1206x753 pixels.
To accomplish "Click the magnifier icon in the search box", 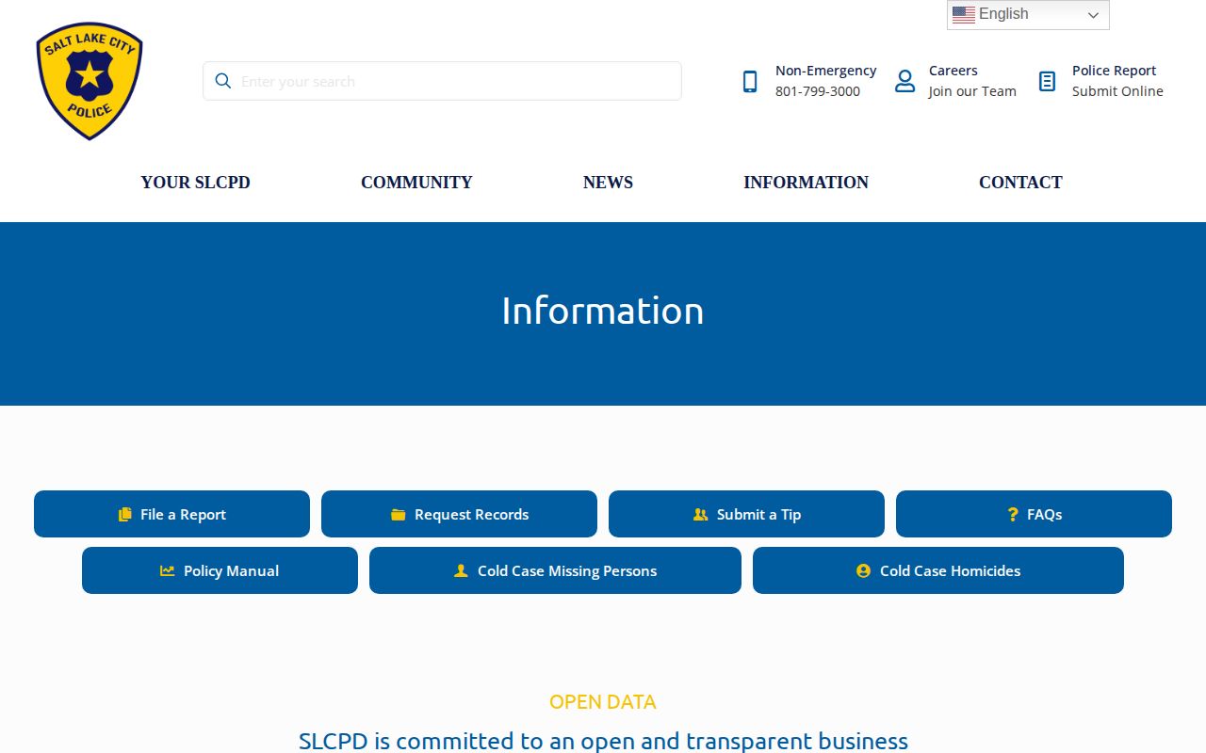I will pyautogui.click(x=223, y=81).
